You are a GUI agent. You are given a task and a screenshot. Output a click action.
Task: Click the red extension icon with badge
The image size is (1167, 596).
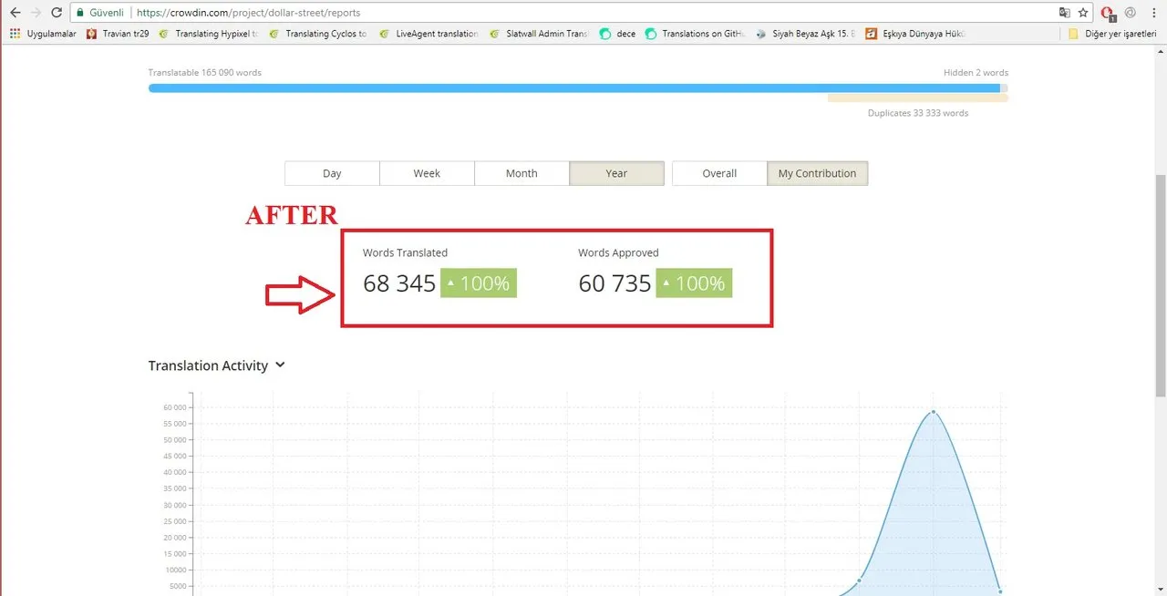[1108, 14]
